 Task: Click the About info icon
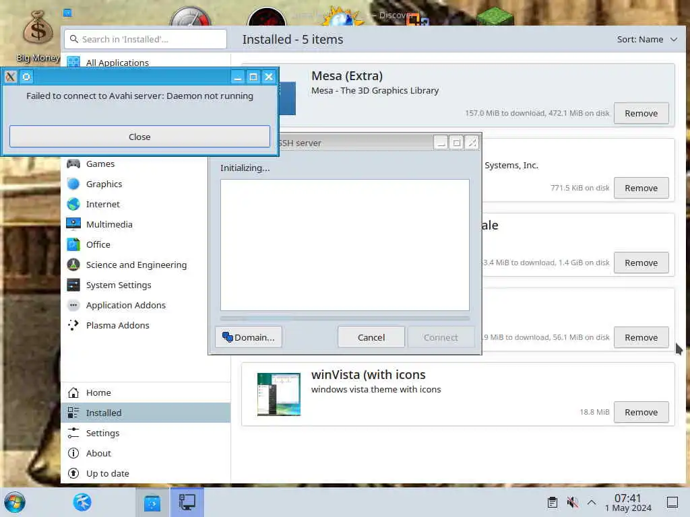(73, 453)
